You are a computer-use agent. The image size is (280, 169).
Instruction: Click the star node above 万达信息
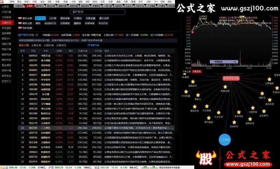(x=207, y=106)
